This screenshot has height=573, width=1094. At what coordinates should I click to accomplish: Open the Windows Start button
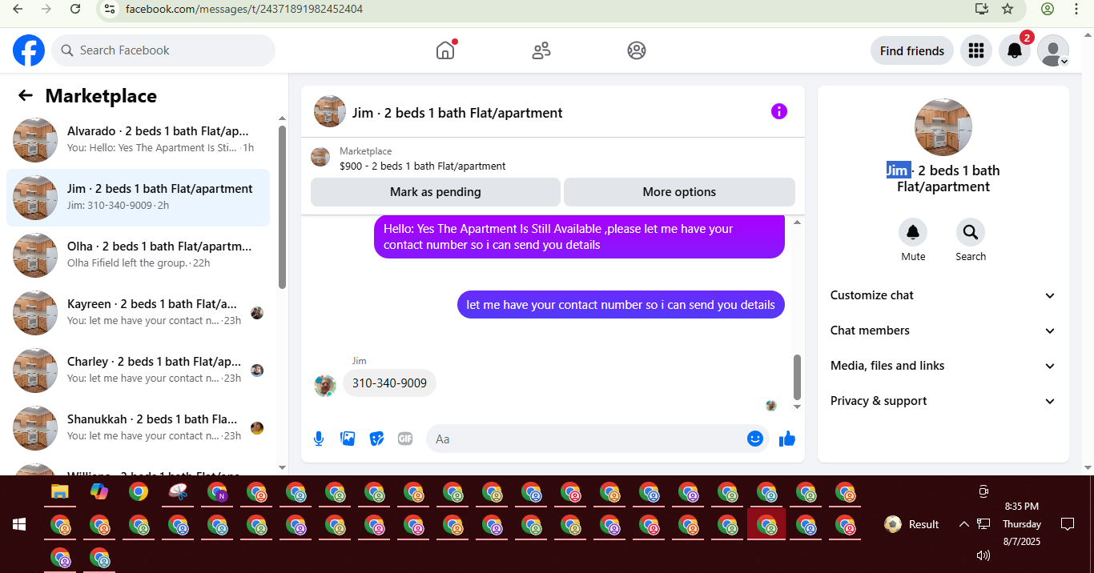click(19, 524)
